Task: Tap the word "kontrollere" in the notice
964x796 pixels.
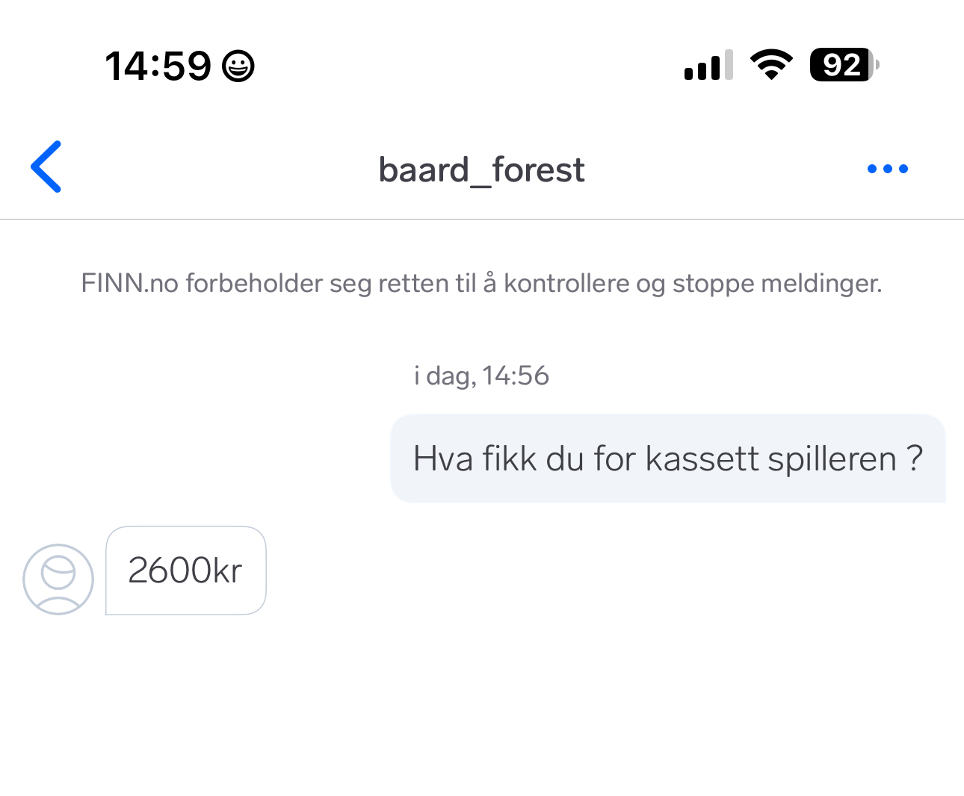Action: (566, 284)
